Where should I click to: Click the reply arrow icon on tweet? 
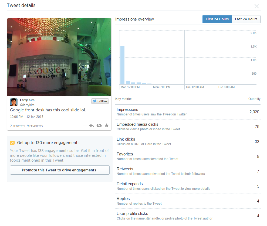[x=92, y=126]
